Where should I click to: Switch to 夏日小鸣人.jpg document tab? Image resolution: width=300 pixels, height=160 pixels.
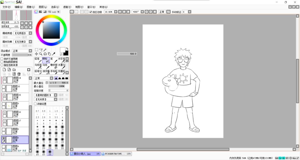click(x=85, y=154)
